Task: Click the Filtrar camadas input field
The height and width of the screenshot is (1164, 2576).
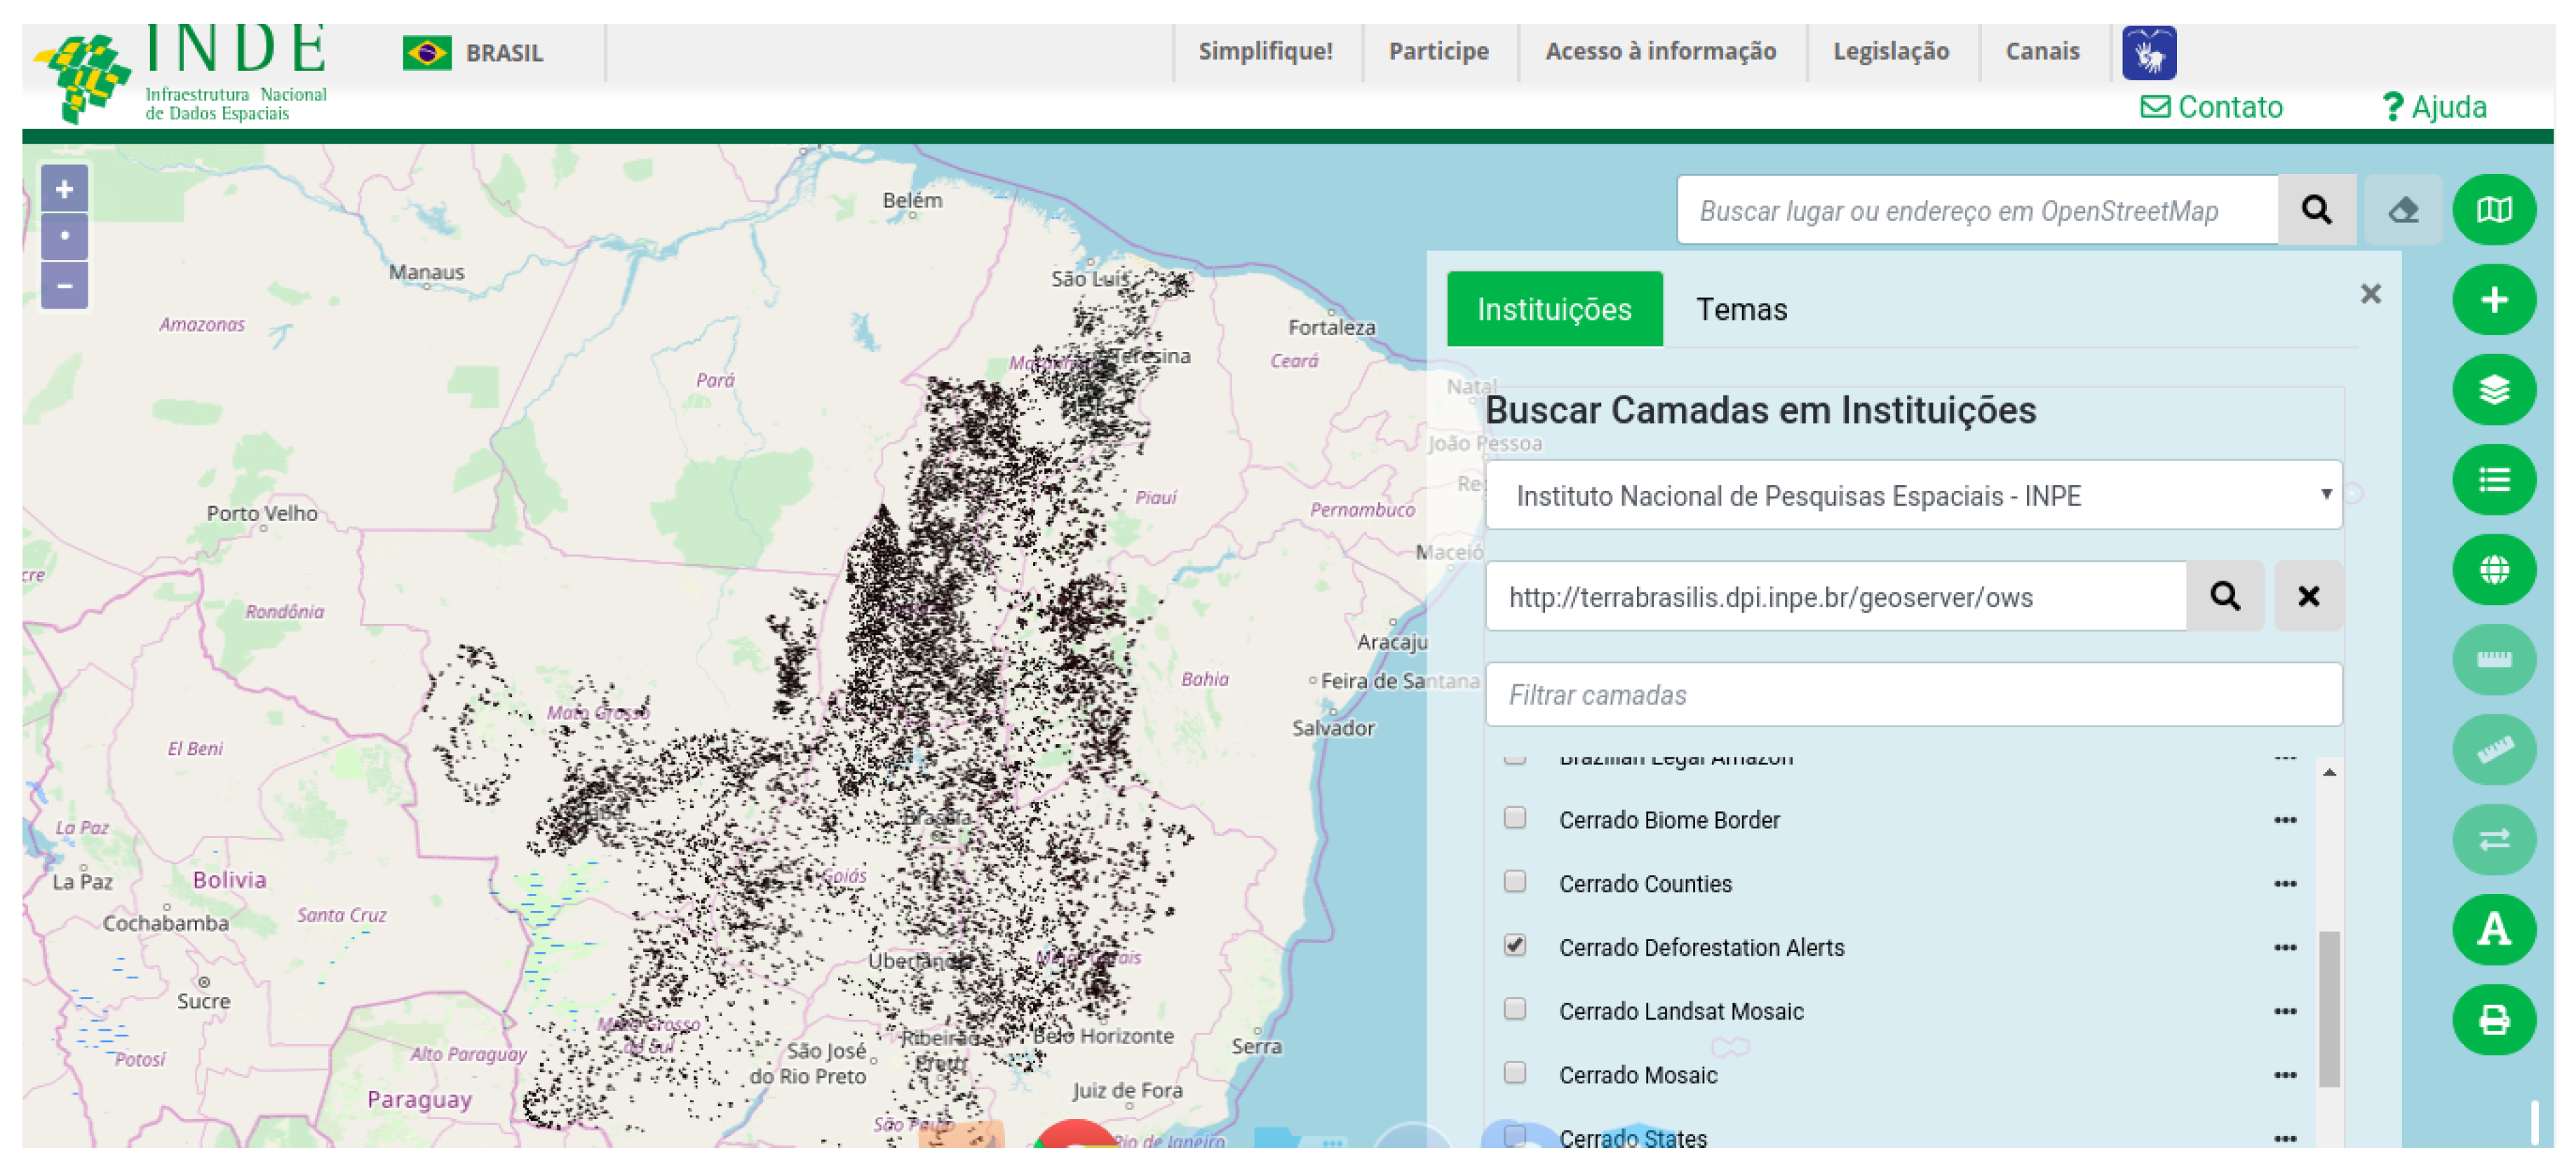Action: pos(1913,695)
